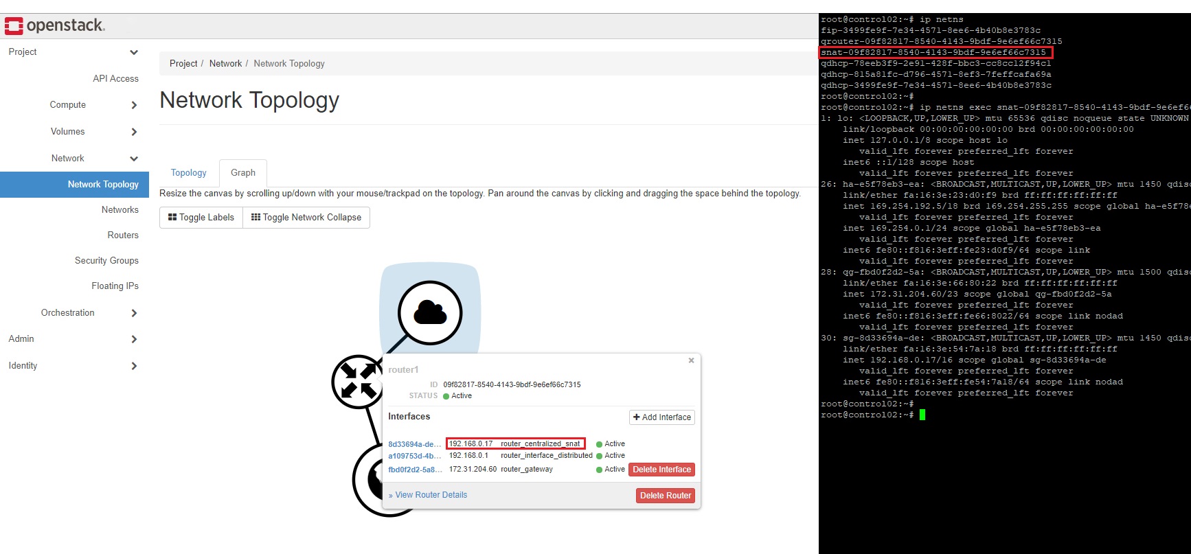1191x554 pixels.
Task: Expand the Volumes section chevron
Action: [134, 132]
